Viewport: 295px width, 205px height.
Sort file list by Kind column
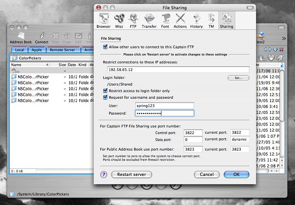83,65
